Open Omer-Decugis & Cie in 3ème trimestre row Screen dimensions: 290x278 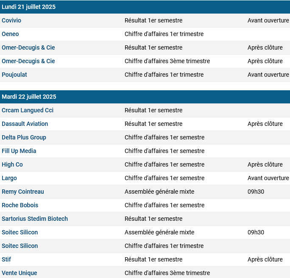[x=28, y=61]
